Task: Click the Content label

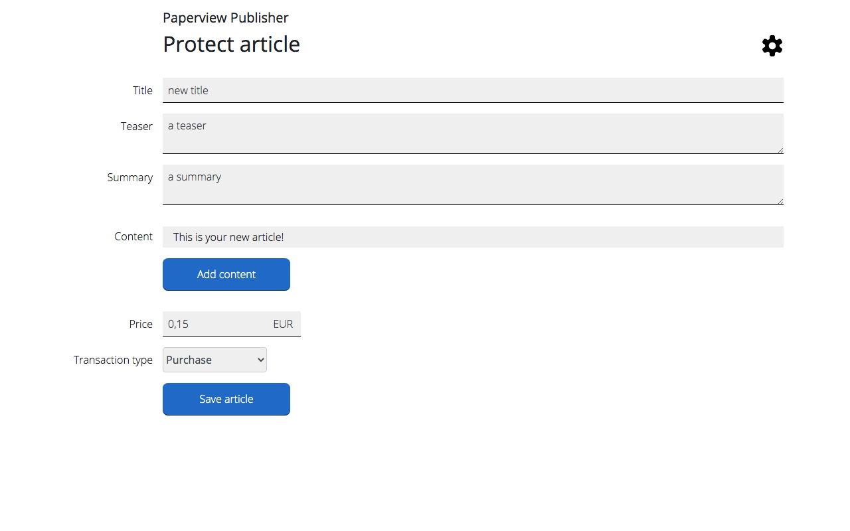Action: [133, 236]
